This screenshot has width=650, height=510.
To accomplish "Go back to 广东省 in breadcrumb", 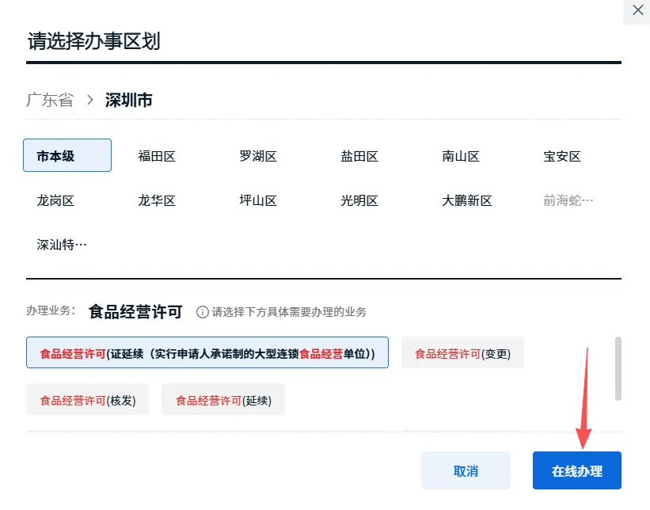I will 50,100.
